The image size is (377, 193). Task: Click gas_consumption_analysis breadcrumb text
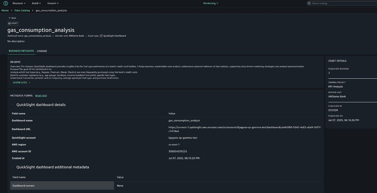coord(51,11)
